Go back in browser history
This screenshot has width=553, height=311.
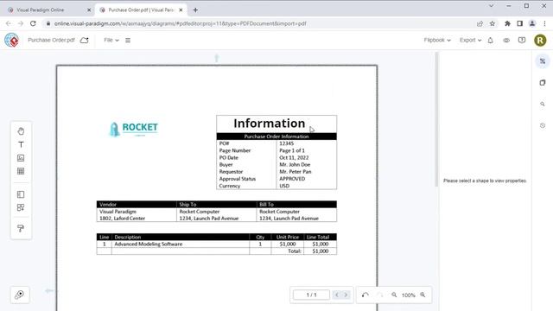point(9,23)
